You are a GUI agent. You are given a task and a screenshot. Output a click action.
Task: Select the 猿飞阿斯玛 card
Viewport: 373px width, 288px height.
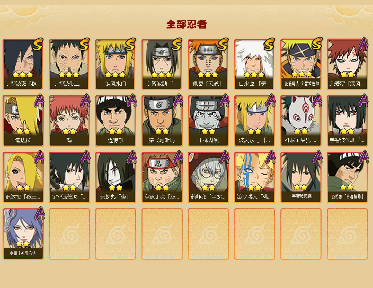pyautogui.click(x=162, y=121)
